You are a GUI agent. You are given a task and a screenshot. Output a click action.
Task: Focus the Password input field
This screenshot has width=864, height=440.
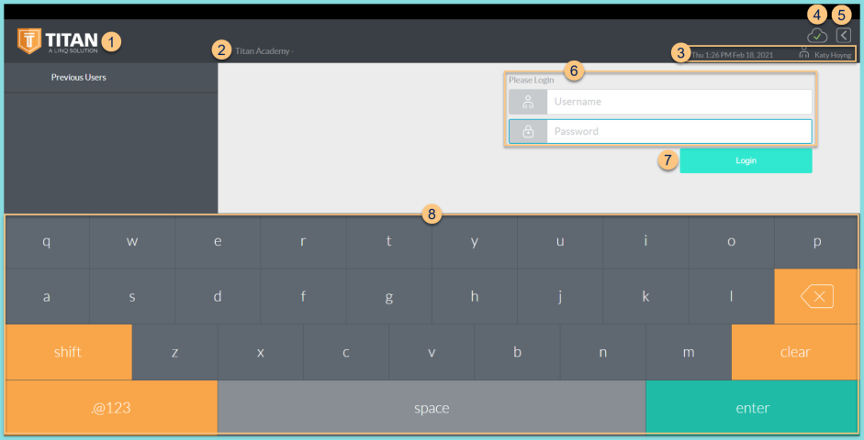679,131
